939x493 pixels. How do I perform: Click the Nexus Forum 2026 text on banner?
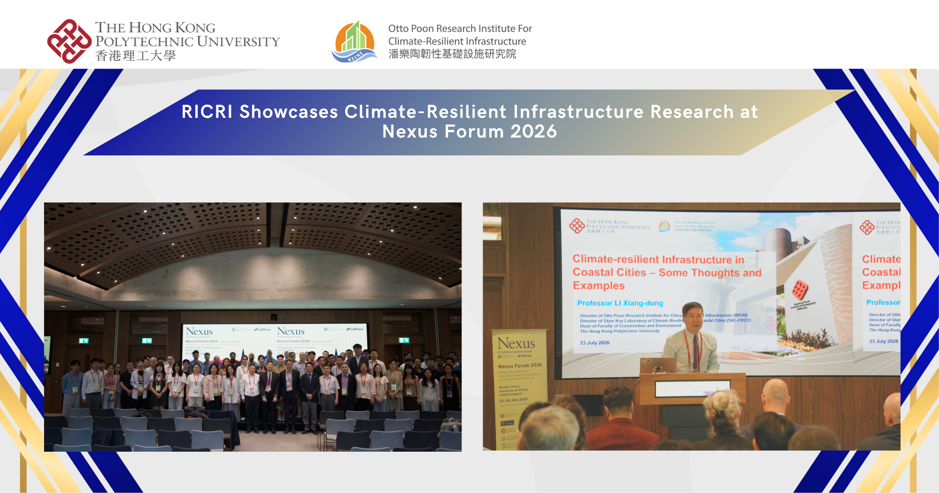tap(520, 365)
